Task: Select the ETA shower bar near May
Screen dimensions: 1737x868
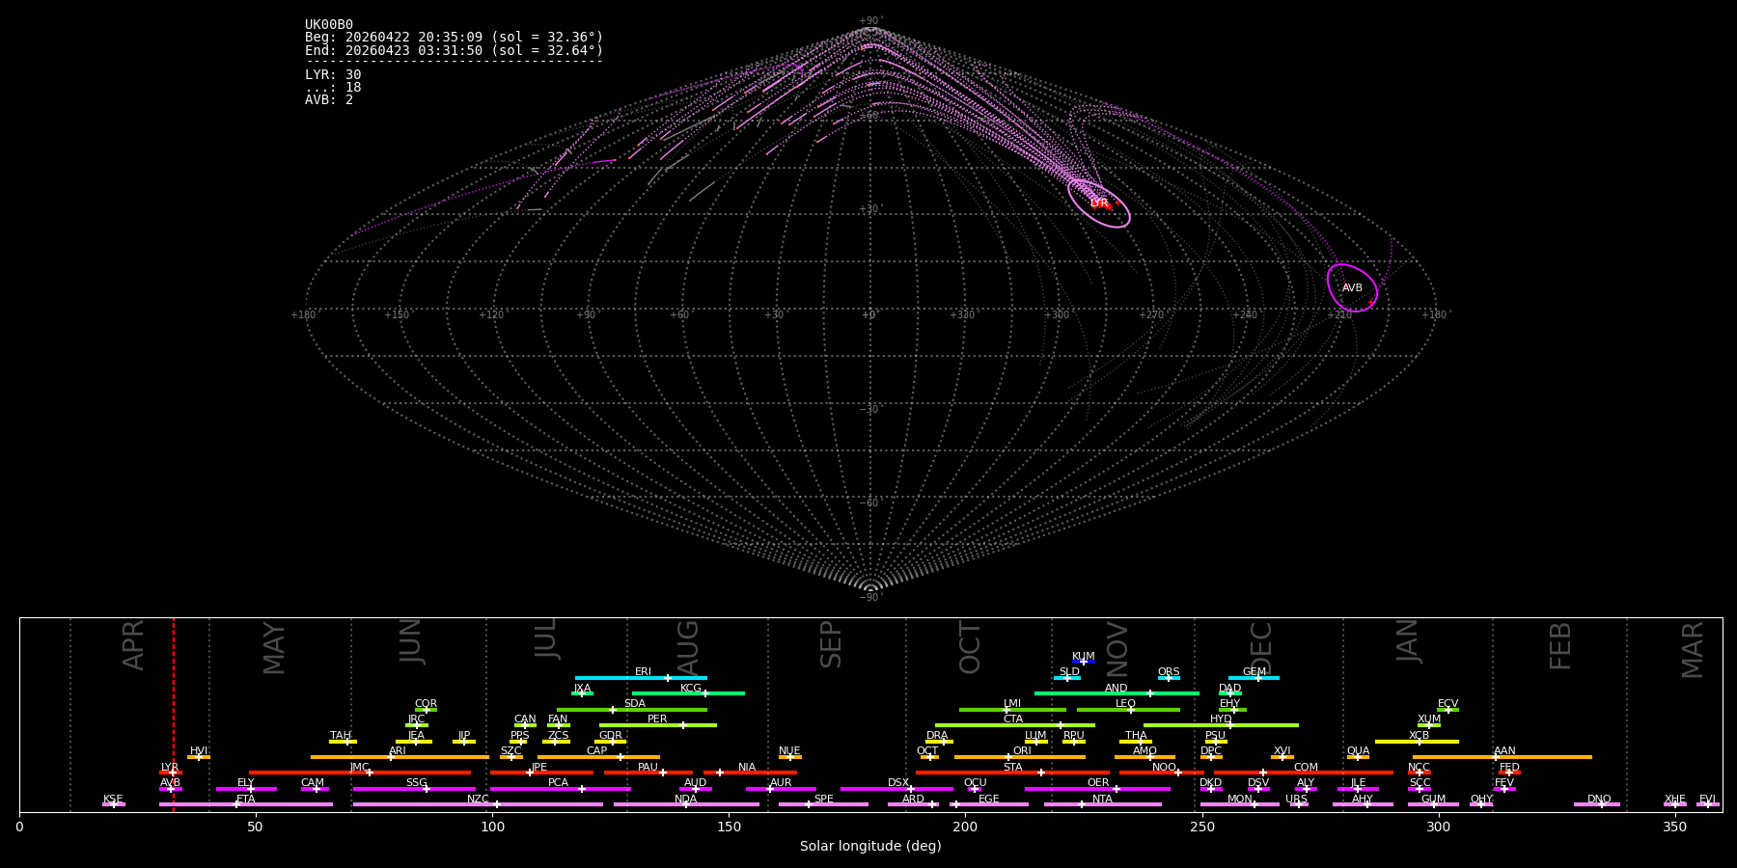Action: (x=246, y=804)
